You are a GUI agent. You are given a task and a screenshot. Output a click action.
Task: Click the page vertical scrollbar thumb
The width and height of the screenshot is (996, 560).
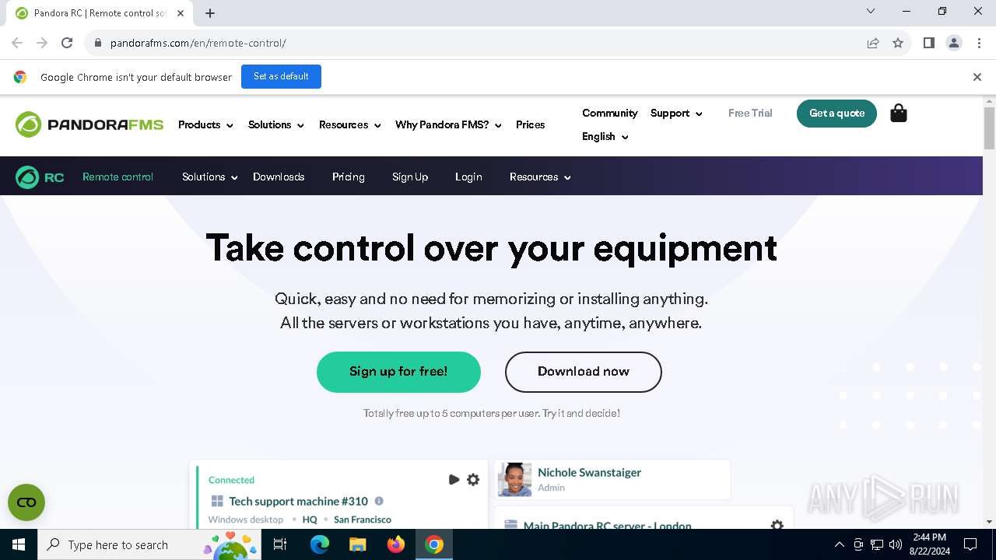(989, 128)
